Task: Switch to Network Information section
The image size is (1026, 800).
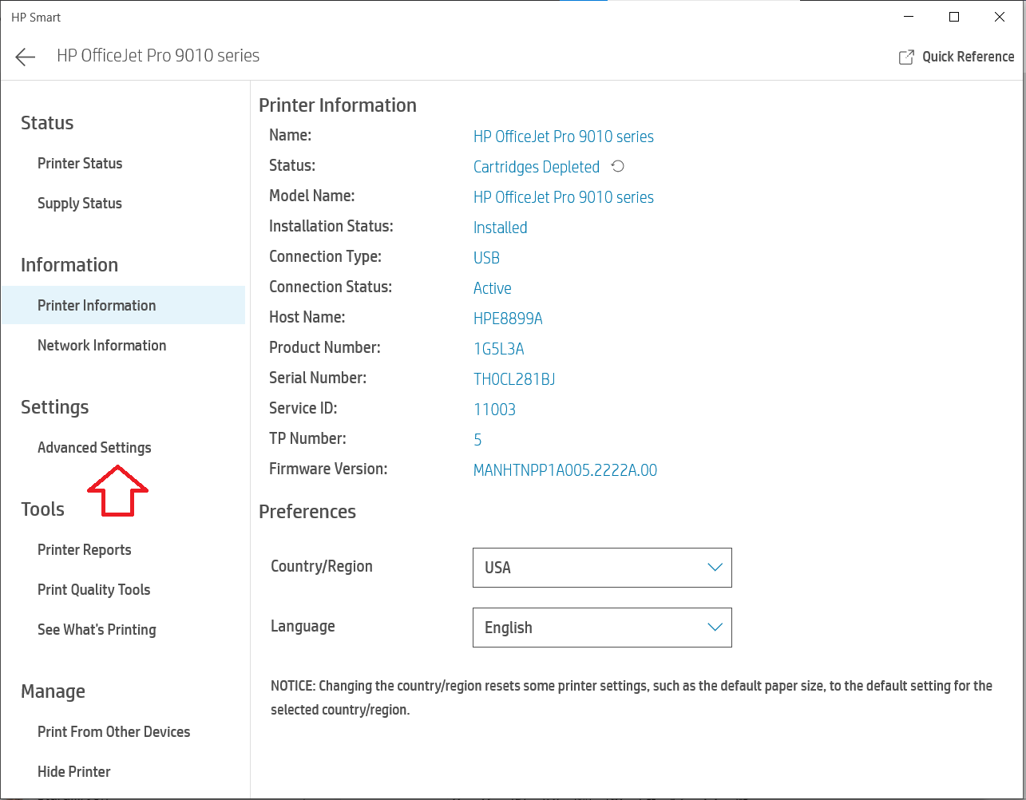Action: pos(101,345)
